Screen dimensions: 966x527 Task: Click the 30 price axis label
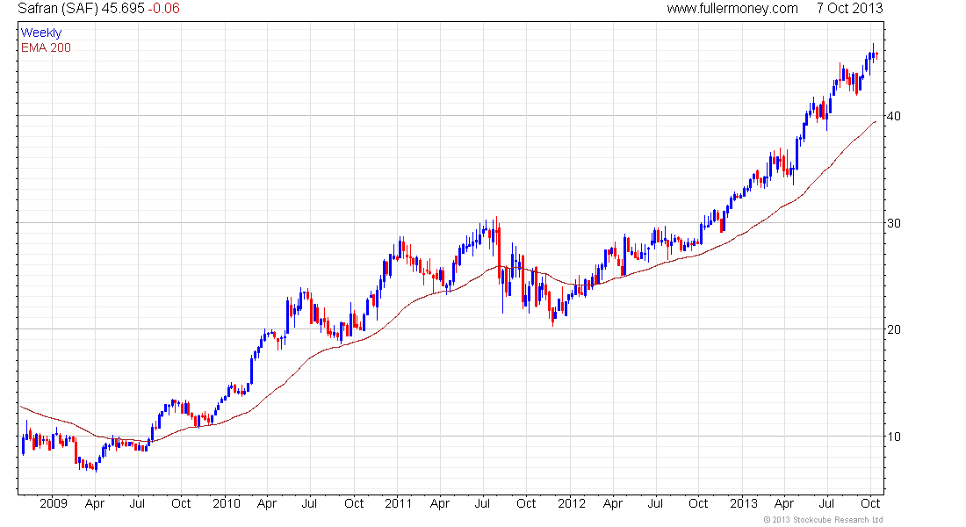point(893,223)
